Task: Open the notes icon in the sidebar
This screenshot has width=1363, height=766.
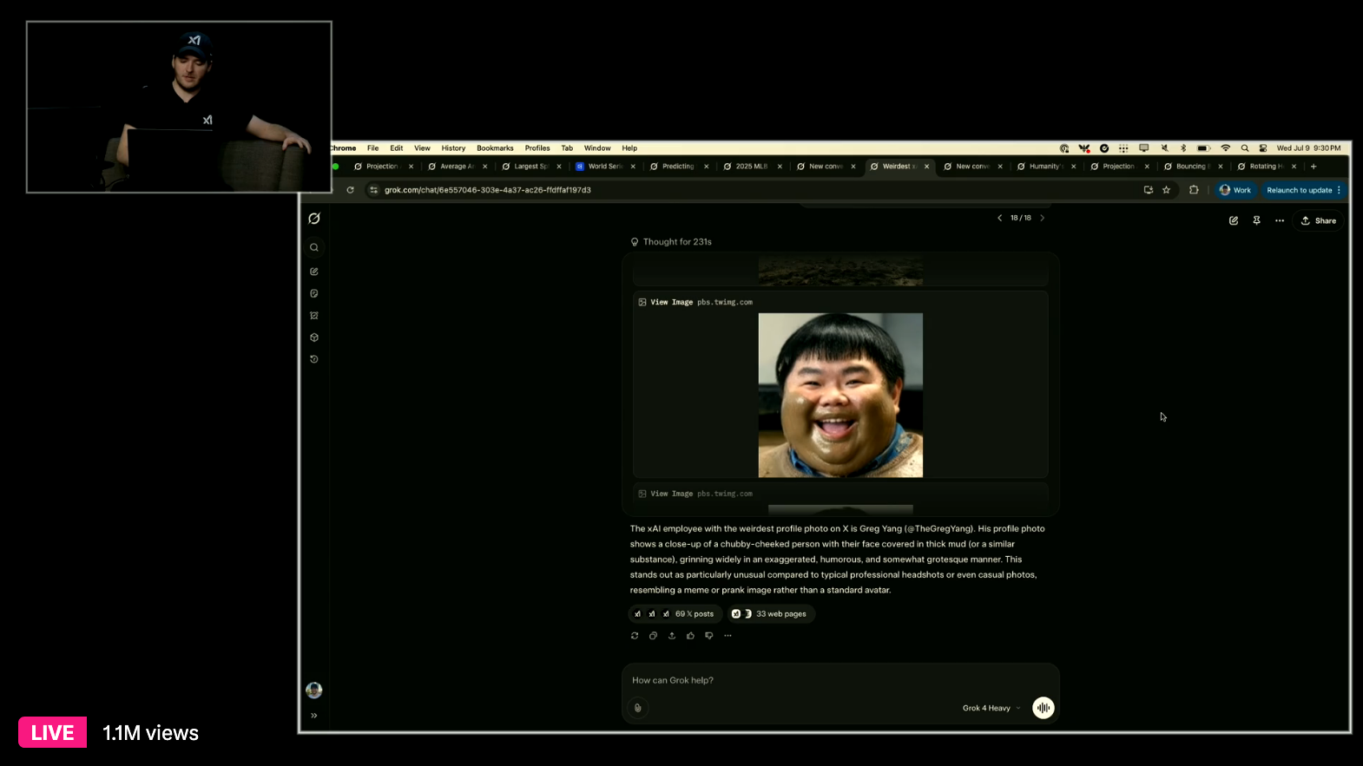Action: 314,293
